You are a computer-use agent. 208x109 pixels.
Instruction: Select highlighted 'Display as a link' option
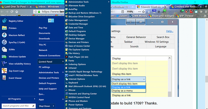pos(128,87)
